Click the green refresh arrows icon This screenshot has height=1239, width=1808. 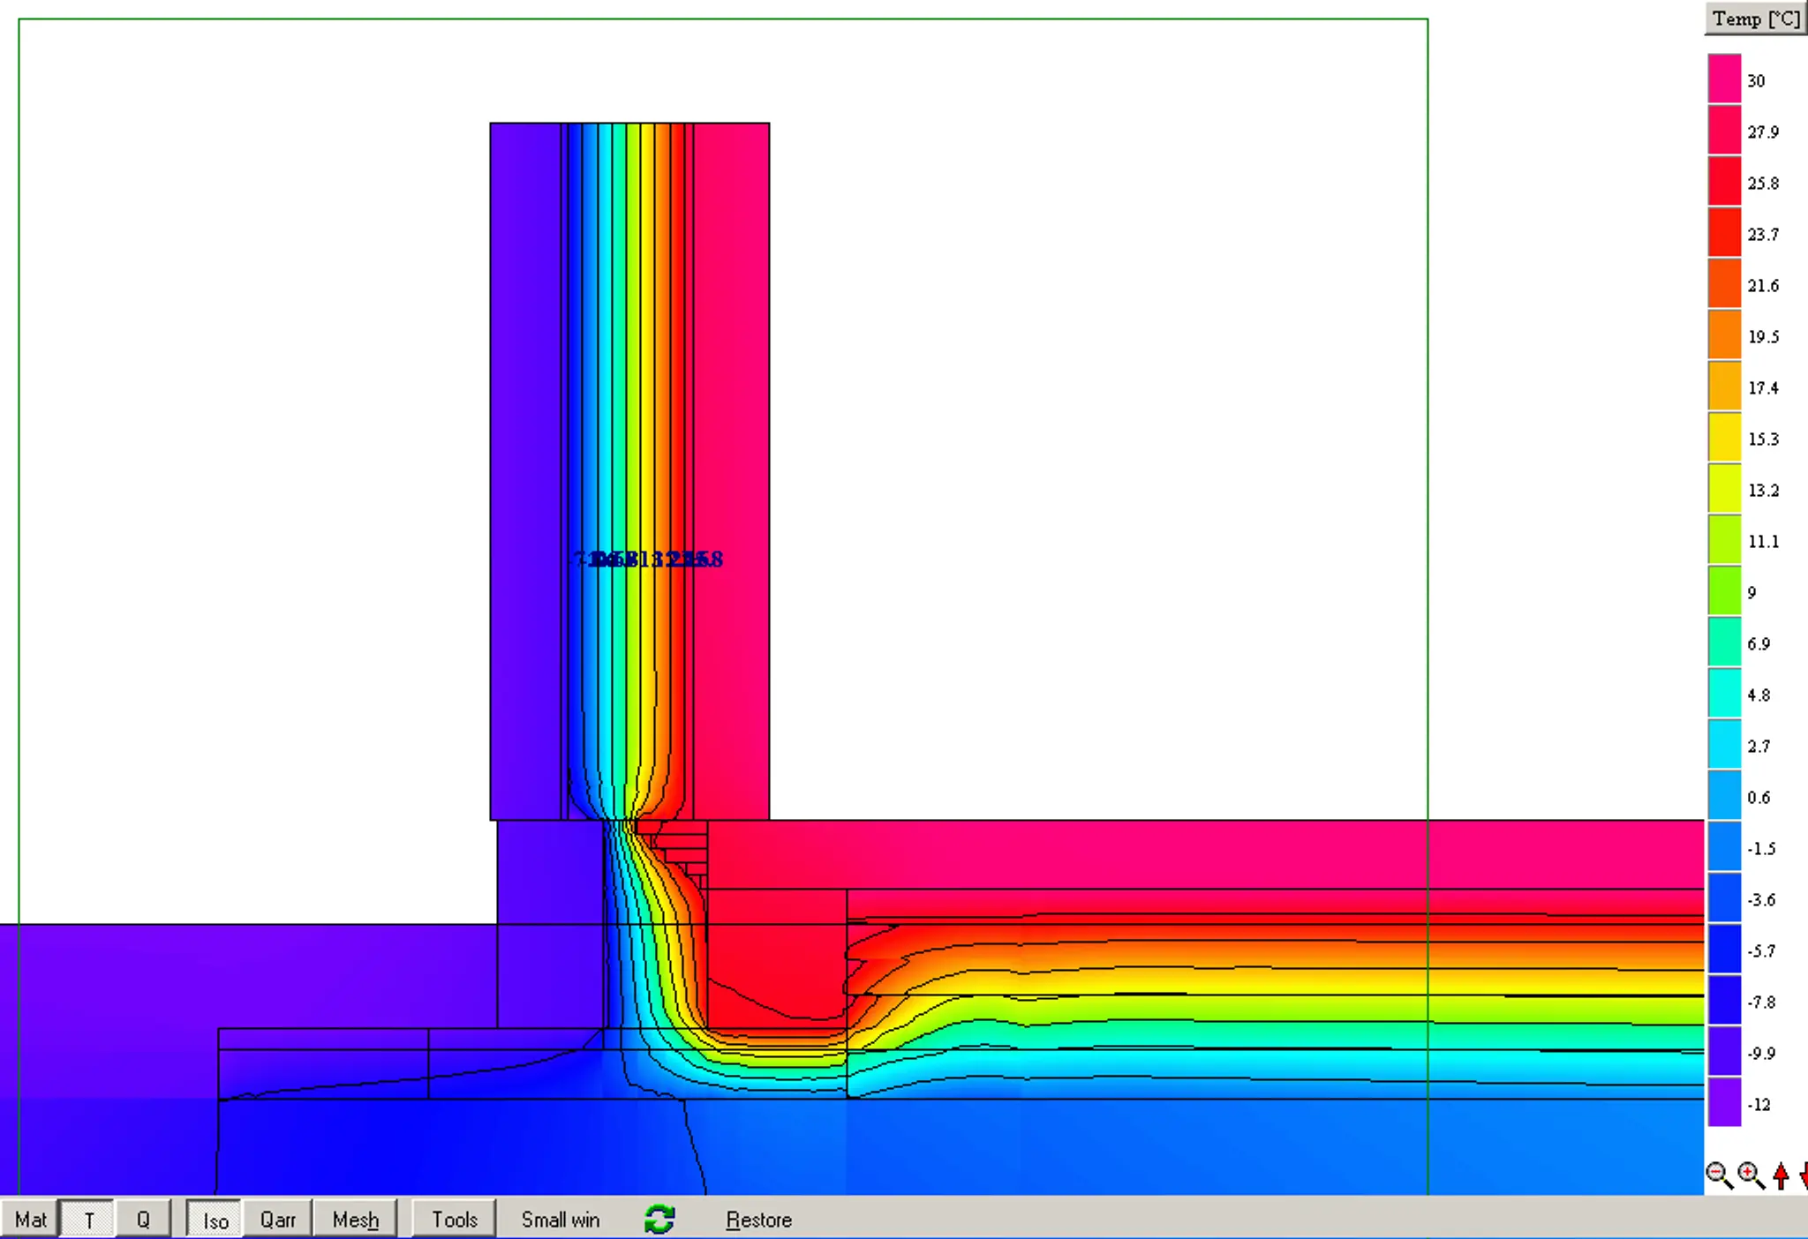(659, 1220)
